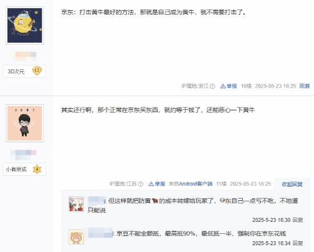The height and width of the screenshot is (252, 314).
Task: Reply to the 16:30 sub-comment
Action: [298, 220]
